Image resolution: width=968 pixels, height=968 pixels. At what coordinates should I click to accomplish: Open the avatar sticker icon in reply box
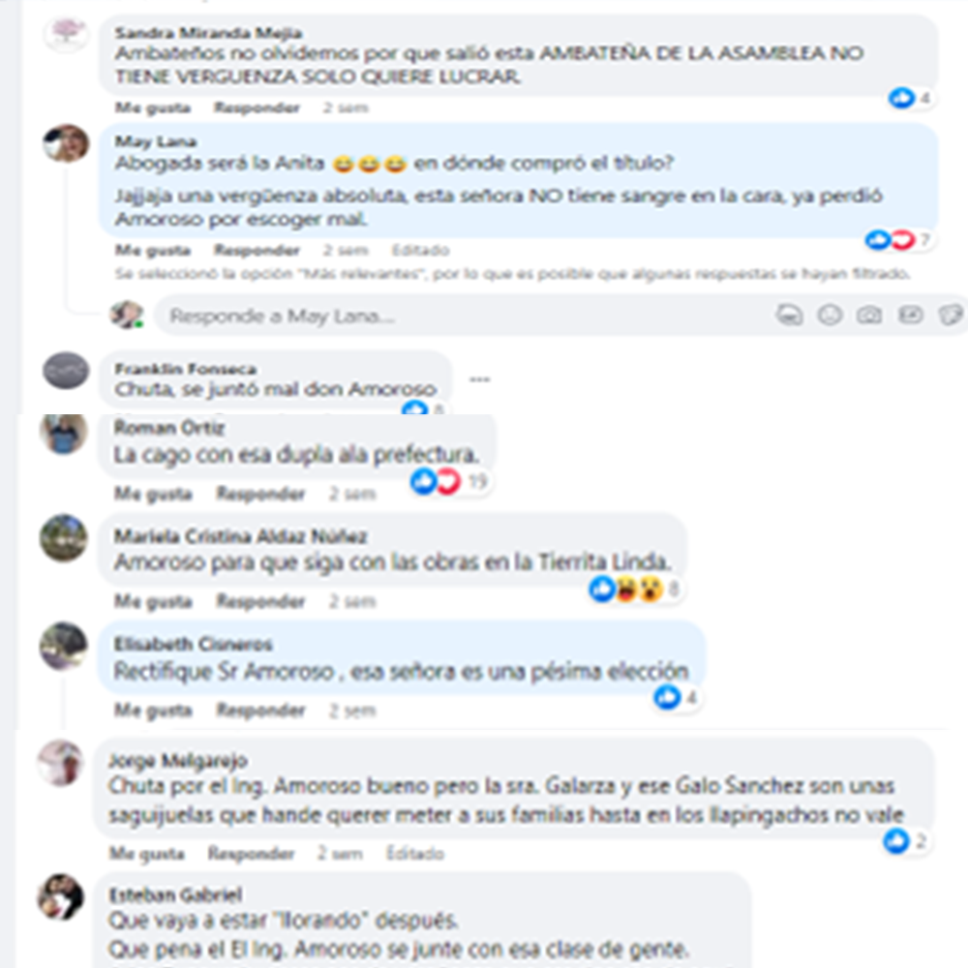[x=789, y=316]
